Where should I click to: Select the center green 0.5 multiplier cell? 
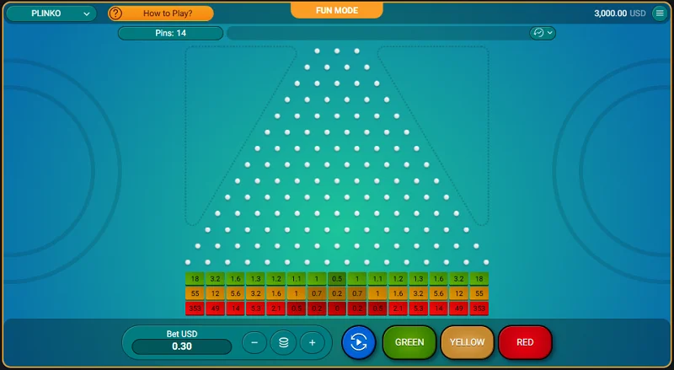coord(337,278)
